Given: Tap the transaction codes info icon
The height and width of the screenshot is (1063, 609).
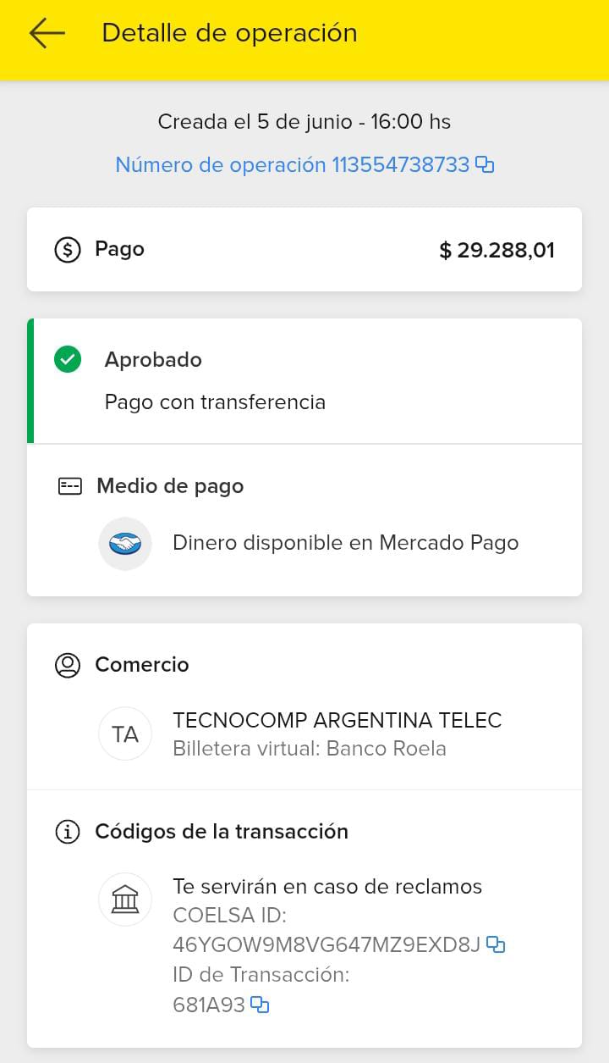Looking at the screenshot, I should pos(68,832).
